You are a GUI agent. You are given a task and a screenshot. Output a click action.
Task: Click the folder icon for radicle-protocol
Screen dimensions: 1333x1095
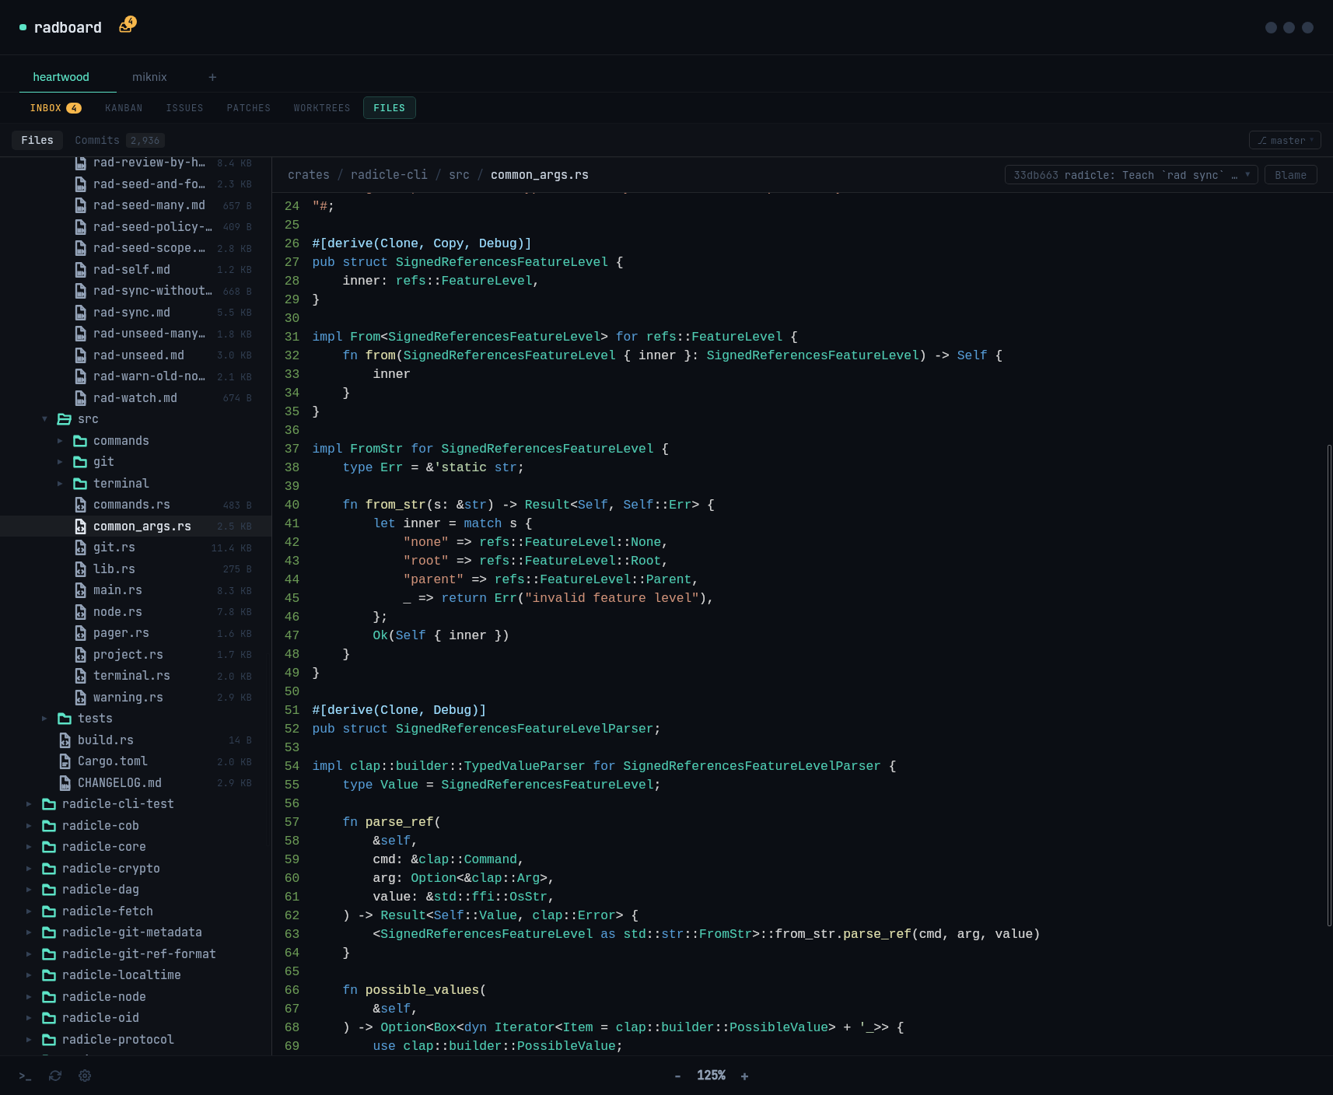click(x=49, y=1040)
